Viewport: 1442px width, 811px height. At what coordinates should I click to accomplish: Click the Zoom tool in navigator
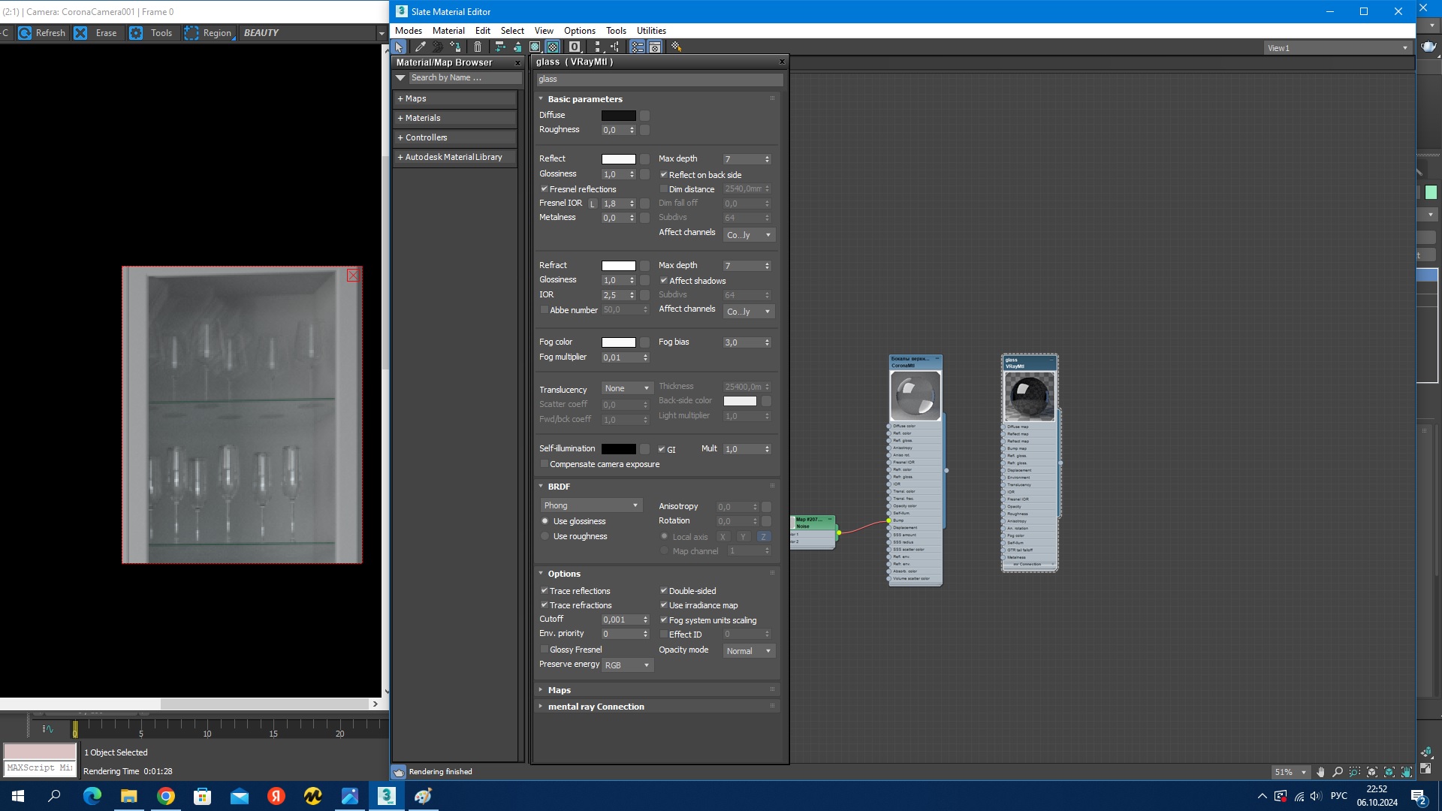tap(1338, 772)
